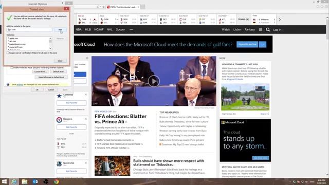Add Cowboys as favorite

[x=71, y=103]
